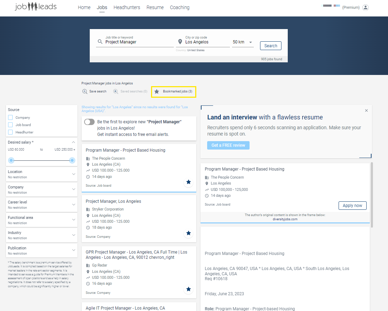Click company icon beside The People Concern in list

click(88, 158)
